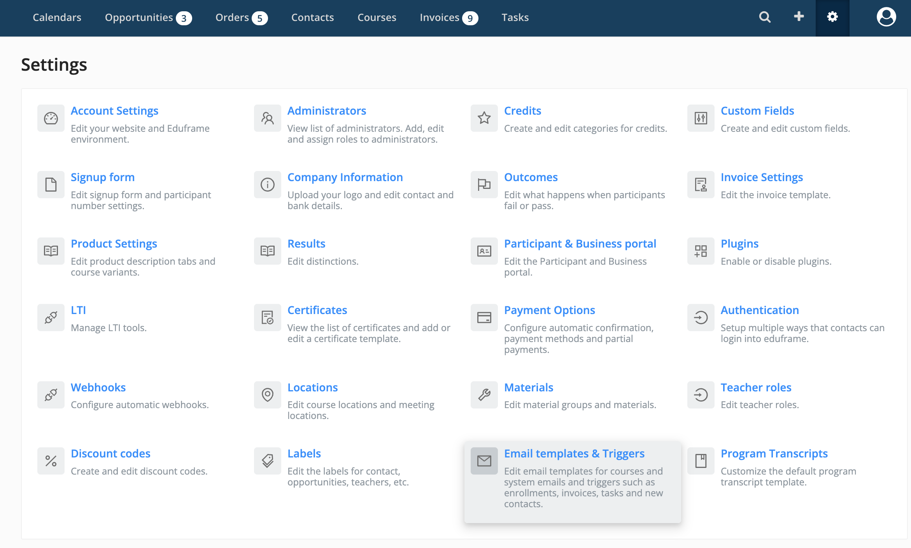Open the user profile avatar icon
The image size is (911, 548).
point(886,17)
